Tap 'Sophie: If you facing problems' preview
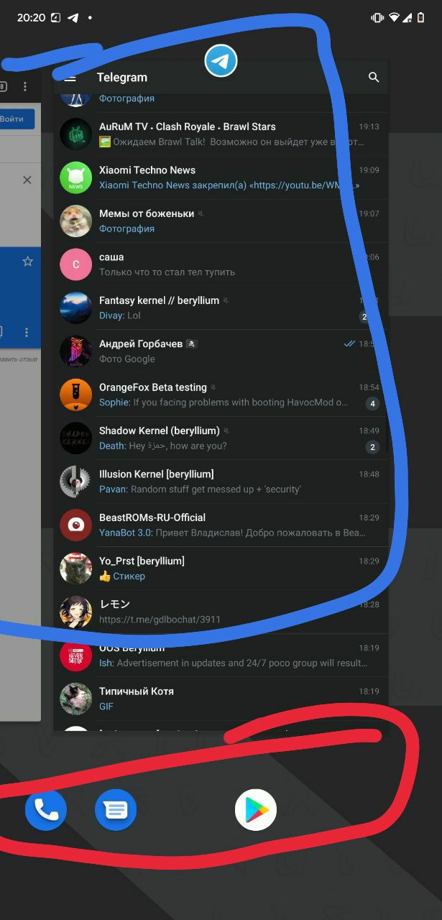Viewport: 442px width, 920px height. [x=224, y=402]
